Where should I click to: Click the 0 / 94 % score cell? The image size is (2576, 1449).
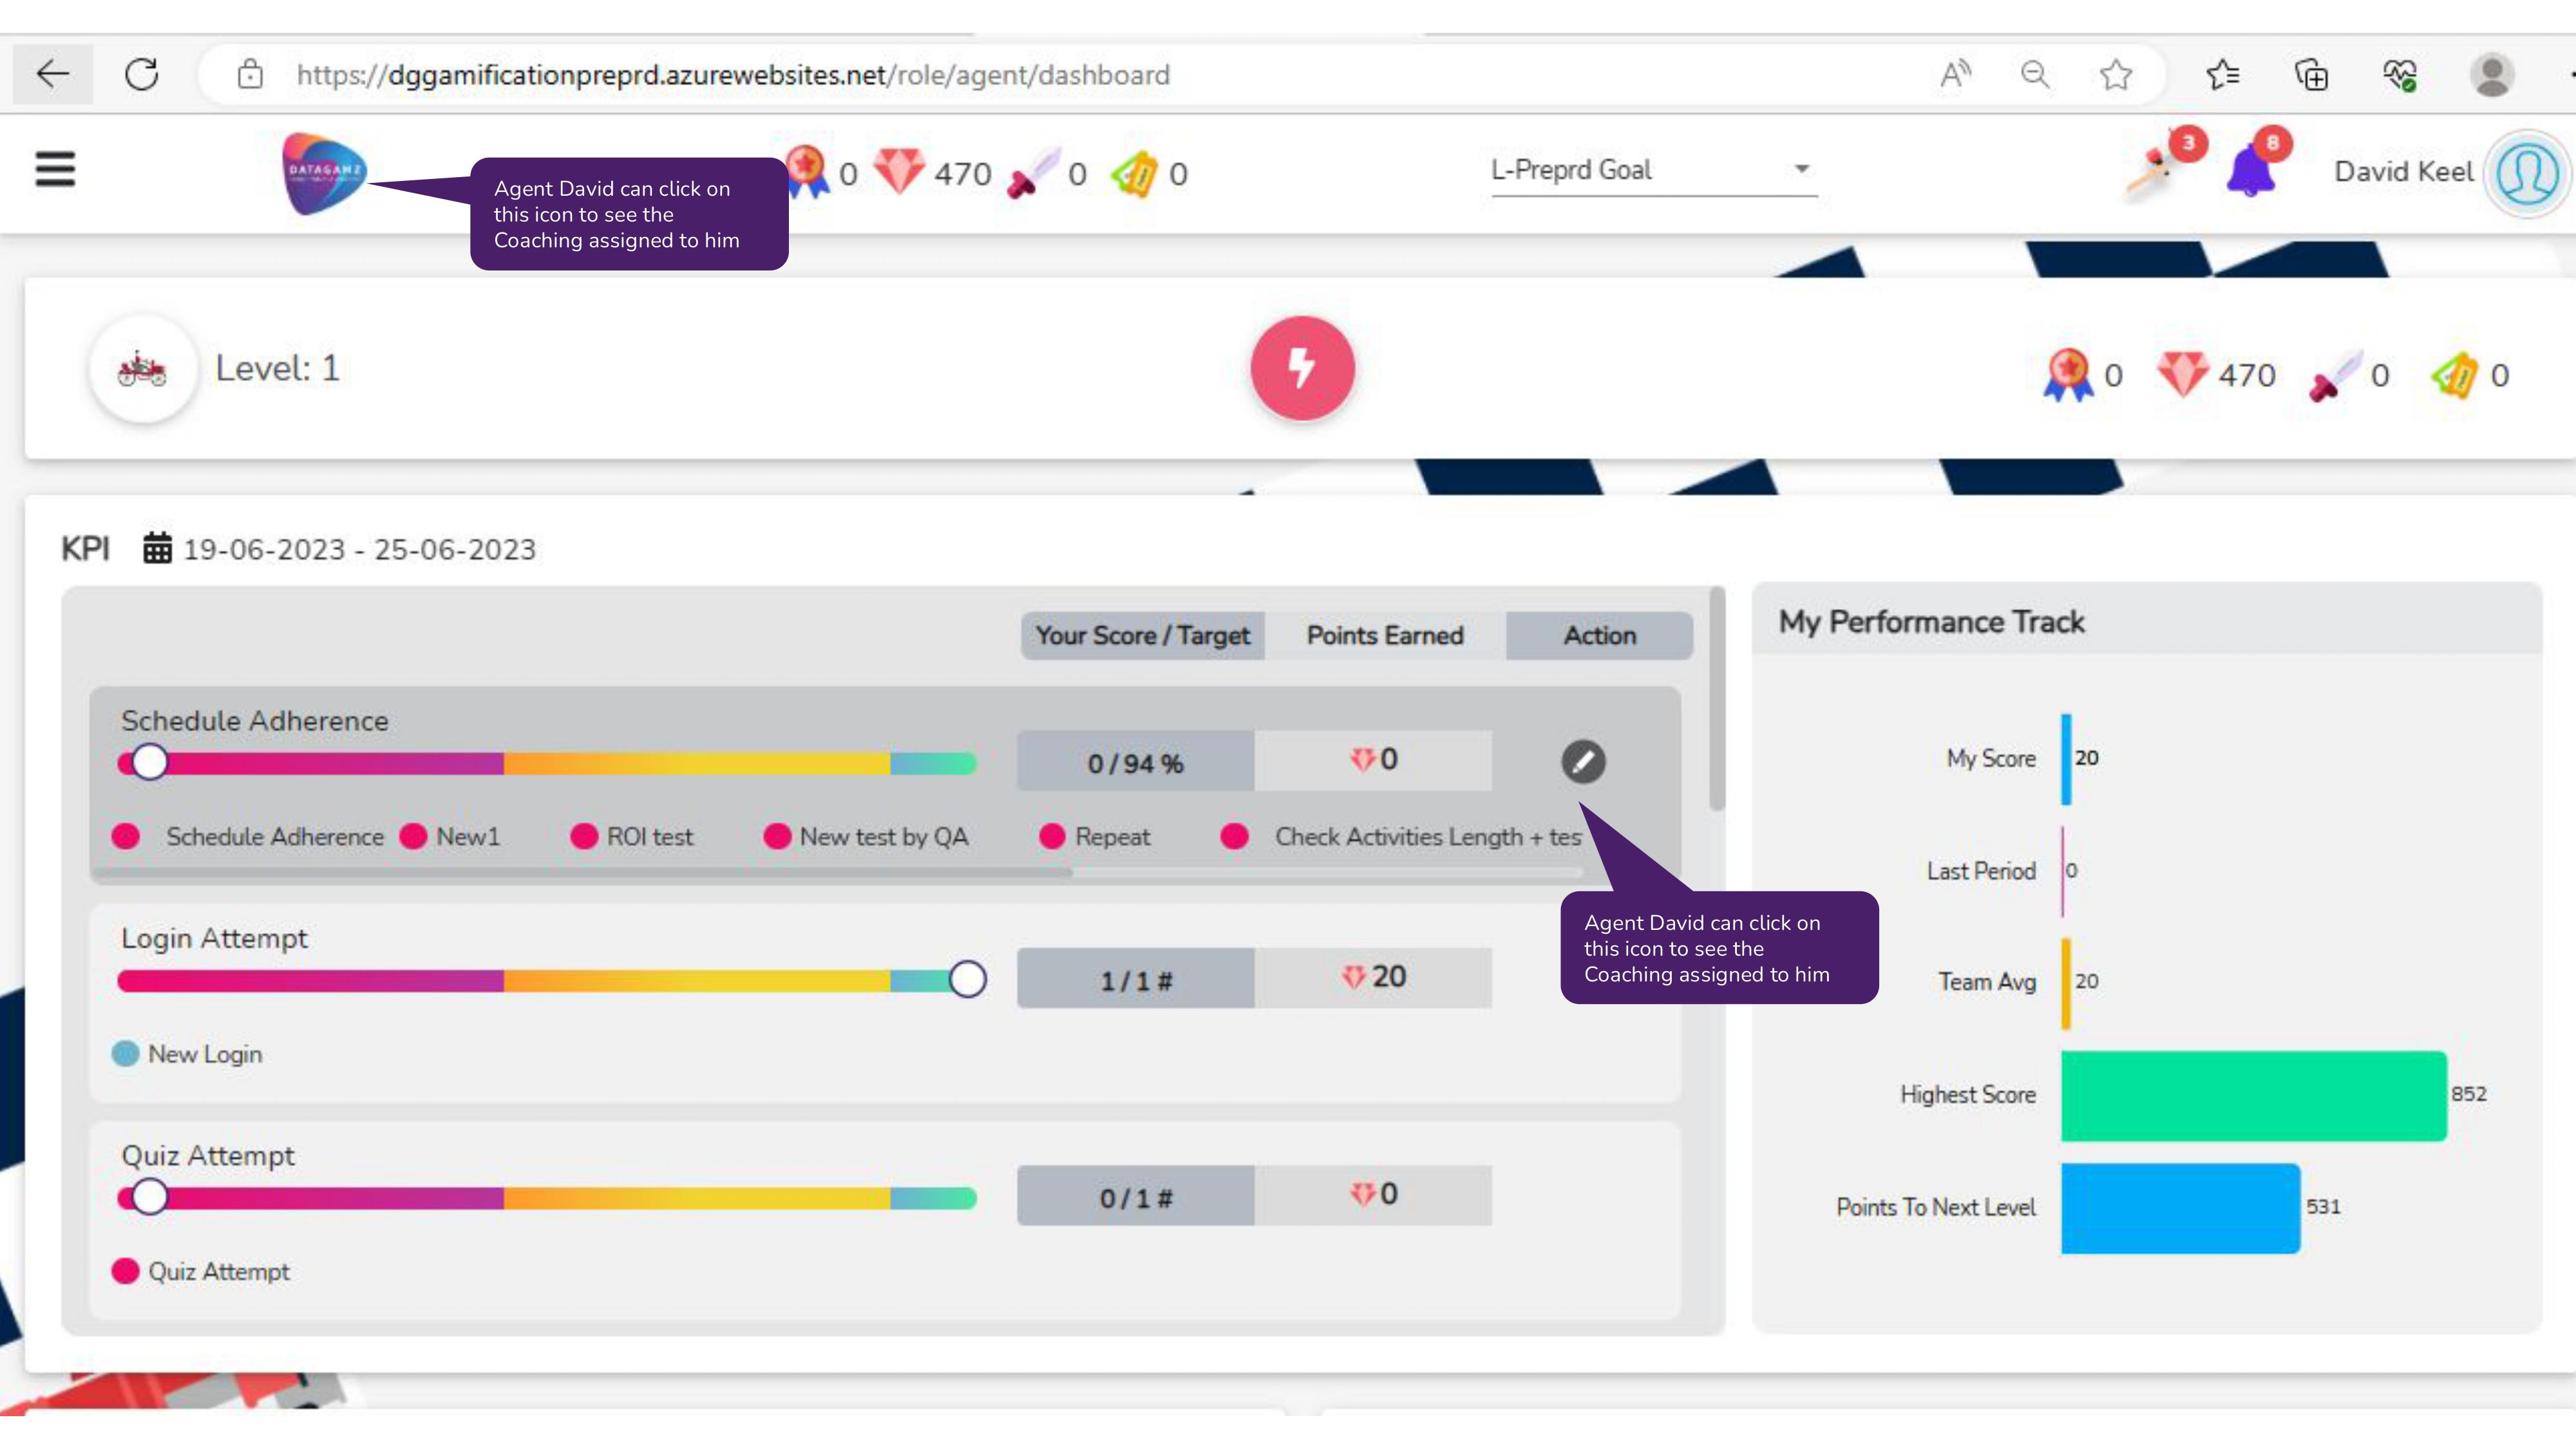click(x=1135, y=762)
